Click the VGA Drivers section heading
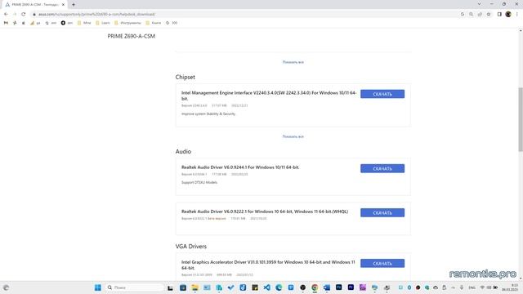 (x=190, y=247)
